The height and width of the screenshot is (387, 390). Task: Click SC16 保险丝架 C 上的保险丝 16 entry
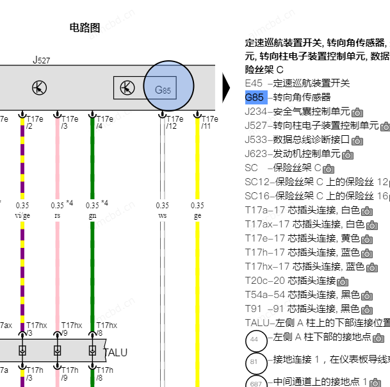click(x=316, y=196)
